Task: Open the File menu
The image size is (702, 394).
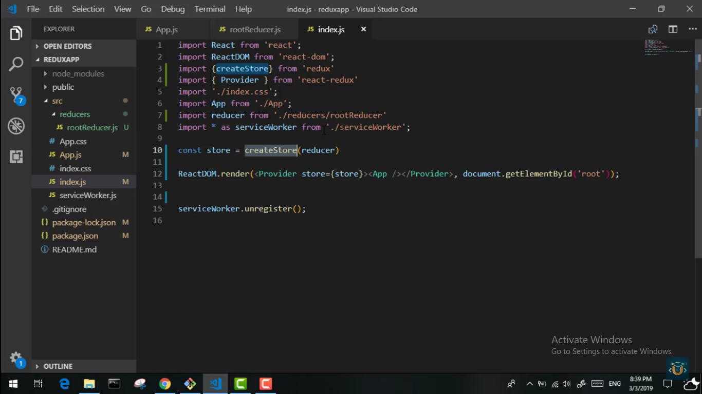Action: (x=33, y=9)
